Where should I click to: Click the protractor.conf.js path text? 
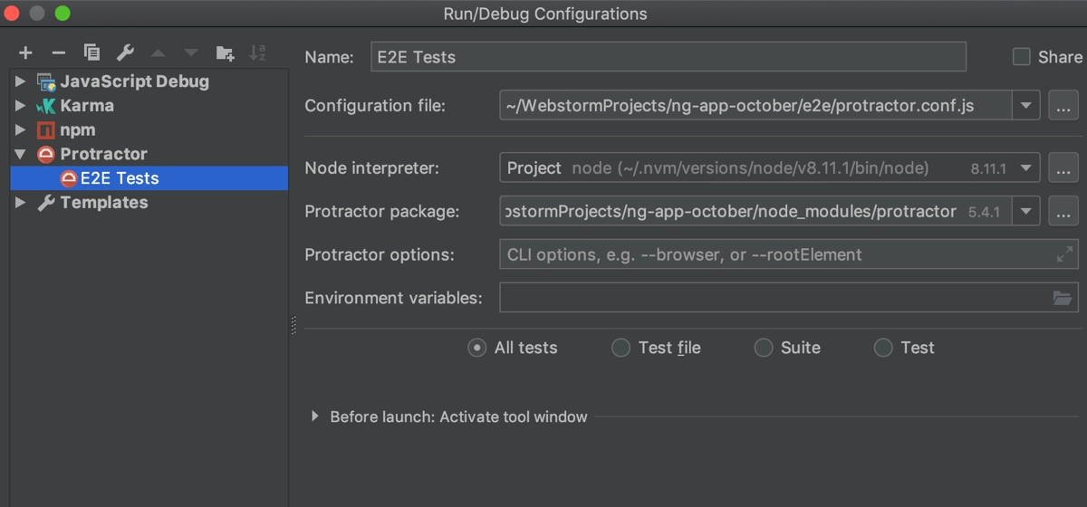[741, 105]
